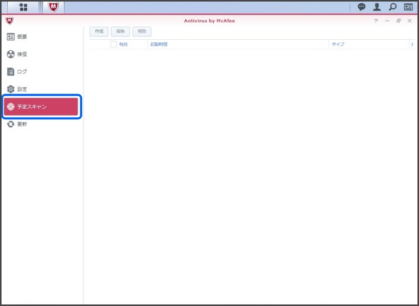
Task: Click the 概要 overview icon
Action: (x=10, y=37)
